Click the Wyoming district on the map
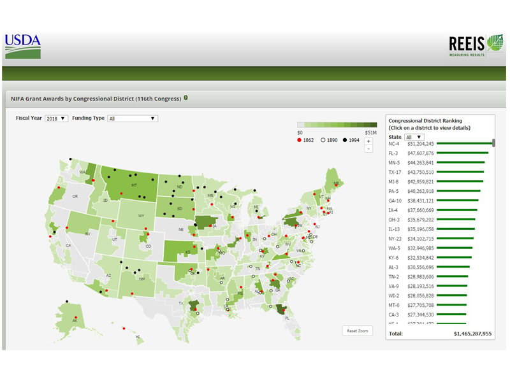This screenshot has width=510, height=382. 136,215
